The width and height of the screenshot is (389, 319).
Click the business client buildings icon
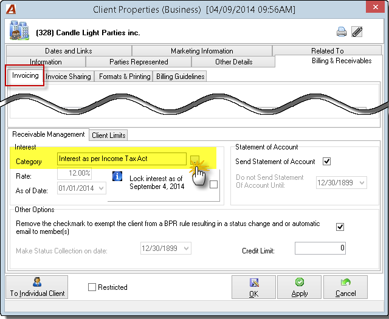(19, 30)
